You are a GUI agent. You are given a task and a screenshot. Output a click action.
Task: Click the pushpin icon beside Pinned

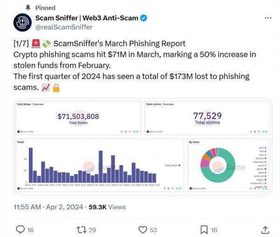29,8
